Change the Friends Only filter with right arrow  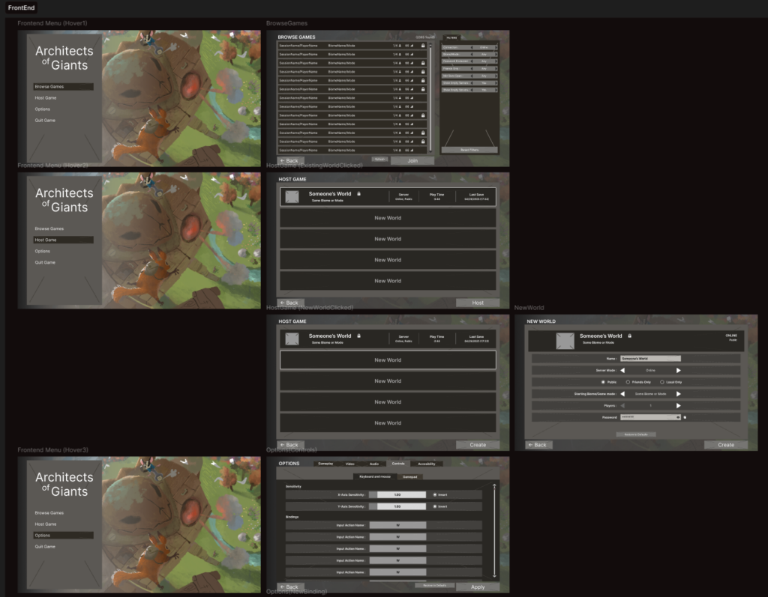pyautogui.click(x=495, y=69)
